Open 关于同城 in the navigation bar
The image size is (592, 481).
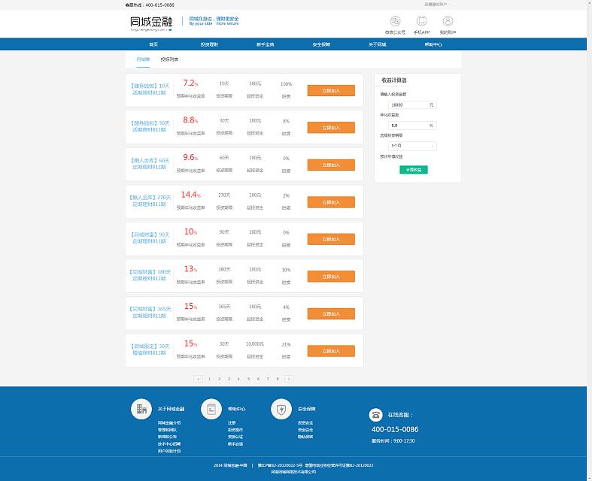pos(377,44)
